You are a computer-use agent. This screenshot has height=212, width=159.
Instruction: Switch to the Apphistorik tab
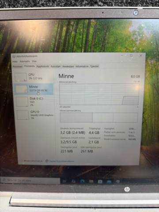[42, 66]
